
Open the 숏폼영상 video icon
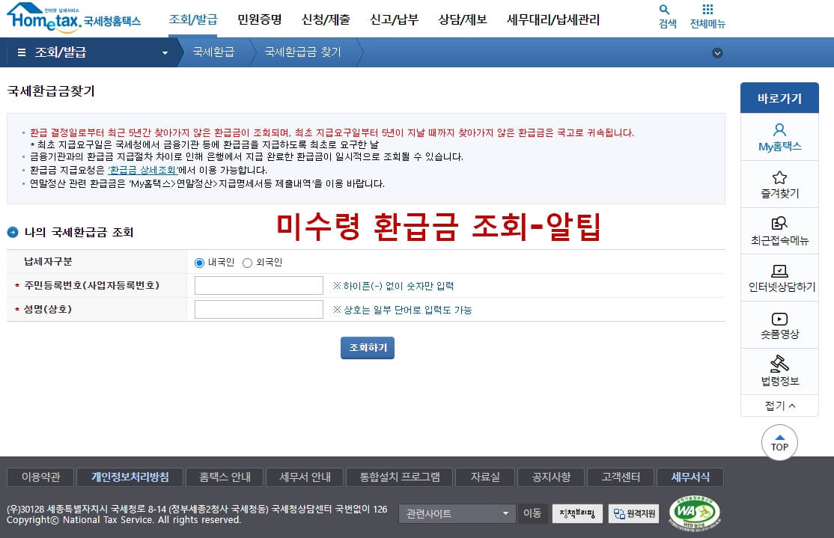click(x=779, y=325)
